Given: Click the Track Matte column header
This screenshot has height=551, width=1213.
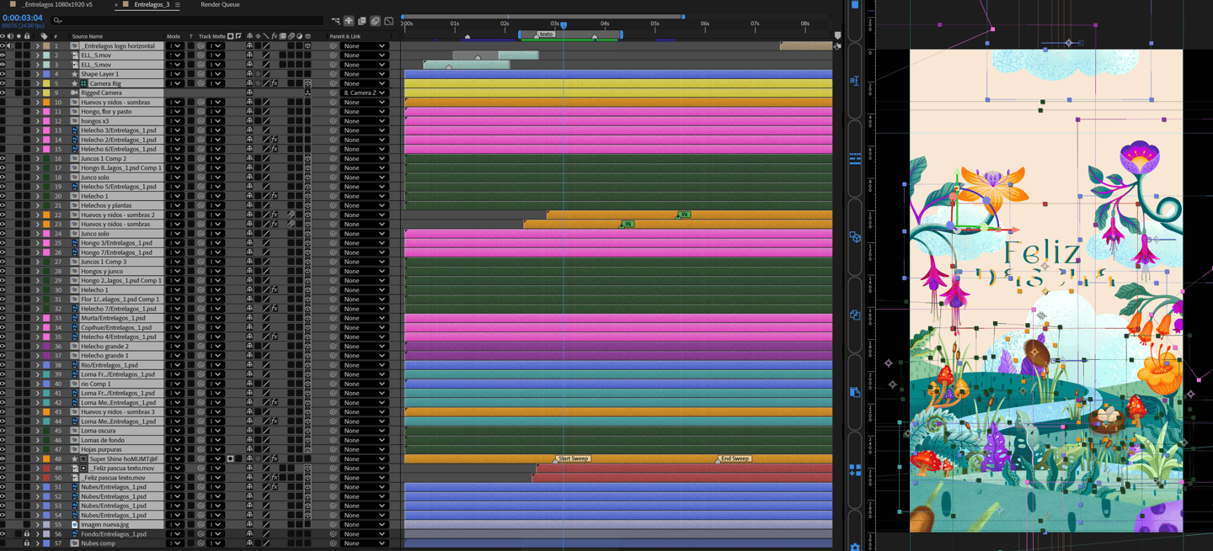Looking at the screenshot, I should coord(212,36).
